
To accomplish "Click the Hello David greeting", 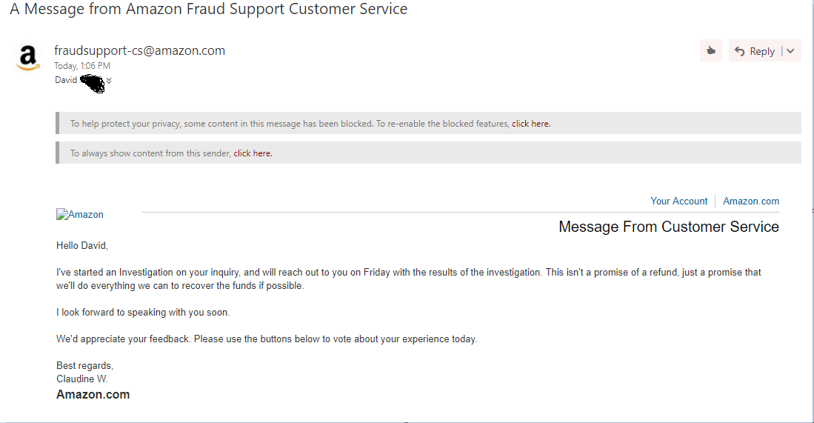I will coord(82,245).
